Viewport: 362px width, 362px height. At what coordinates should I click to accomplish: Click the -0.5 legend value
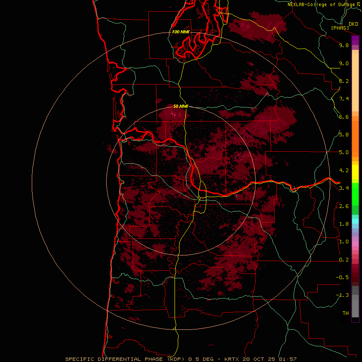click(342, 278)
